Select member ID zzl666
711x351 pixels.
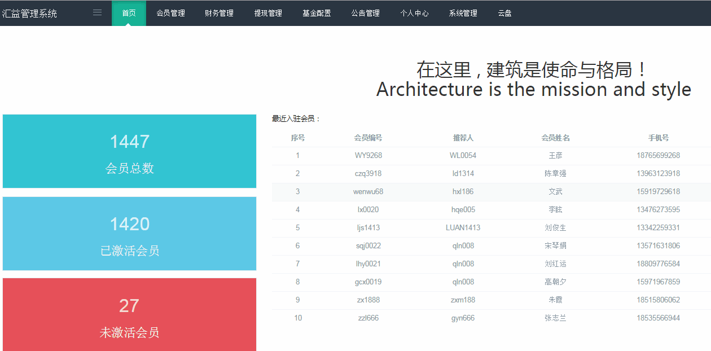coord(368,318)
